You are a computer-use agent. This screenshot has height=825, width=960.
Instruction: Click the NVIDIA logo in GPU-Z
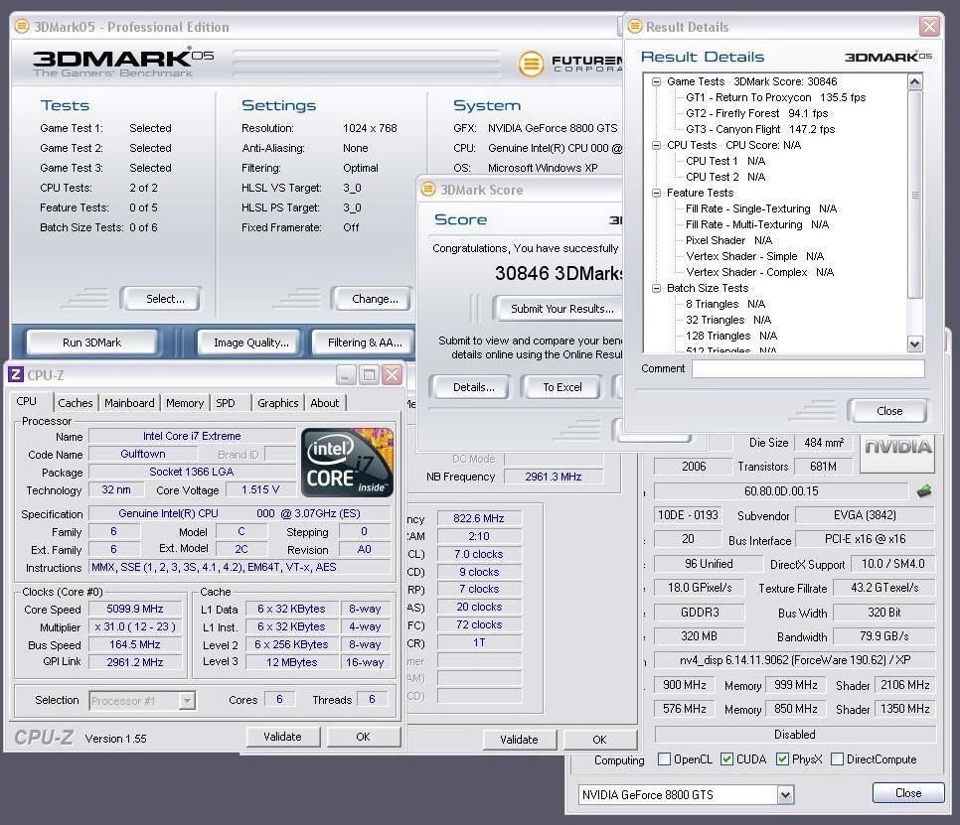click(x=897, y=453)
